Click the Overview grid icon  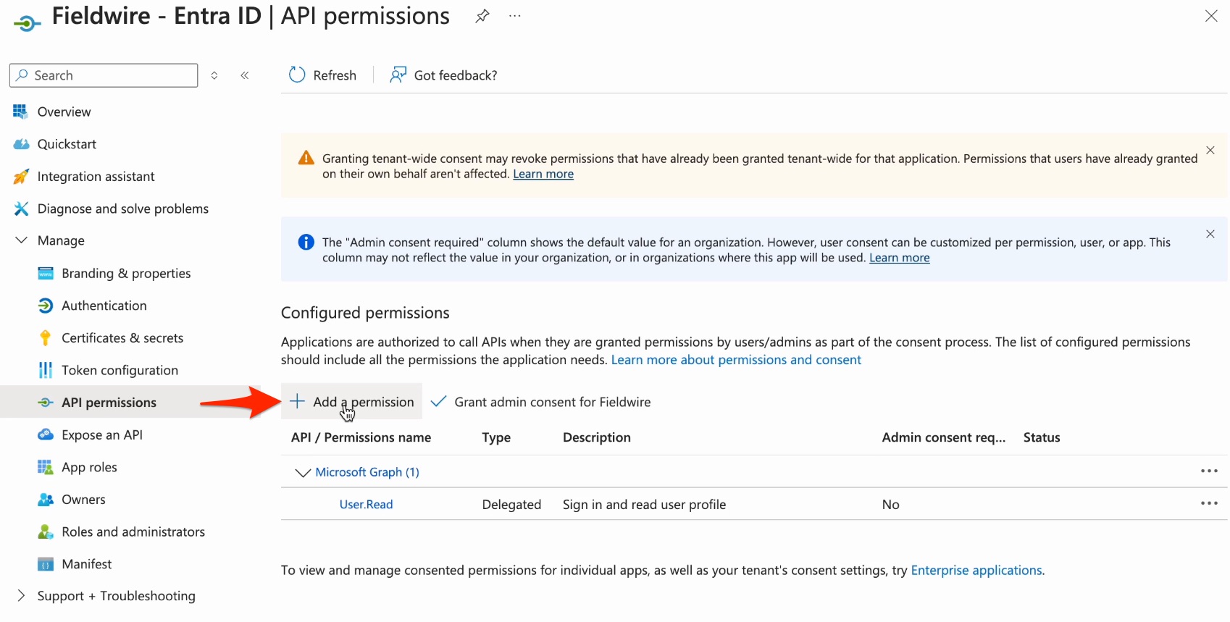click(x=20, y=112)
